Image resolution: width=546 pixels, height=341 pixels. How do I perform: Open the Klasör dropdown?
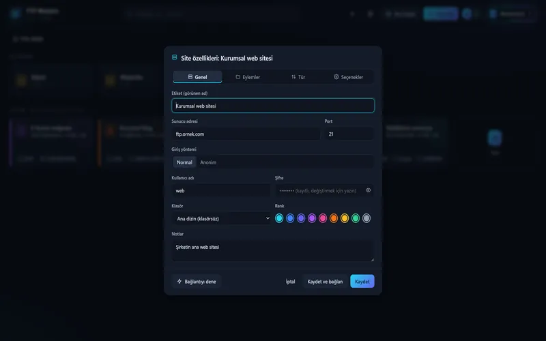[220, 218]
